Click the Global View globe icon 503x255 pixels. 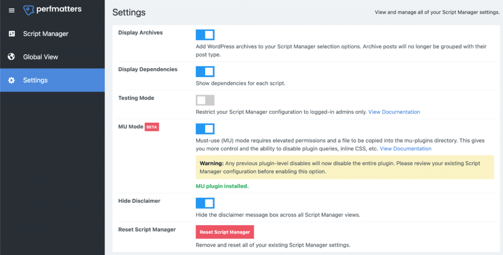(12, 57)
